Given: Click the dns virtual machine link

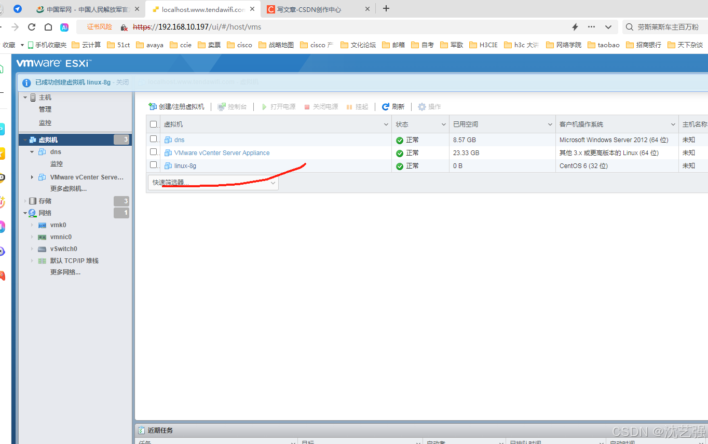Looking at the screenshot, I should click(179, 140).
